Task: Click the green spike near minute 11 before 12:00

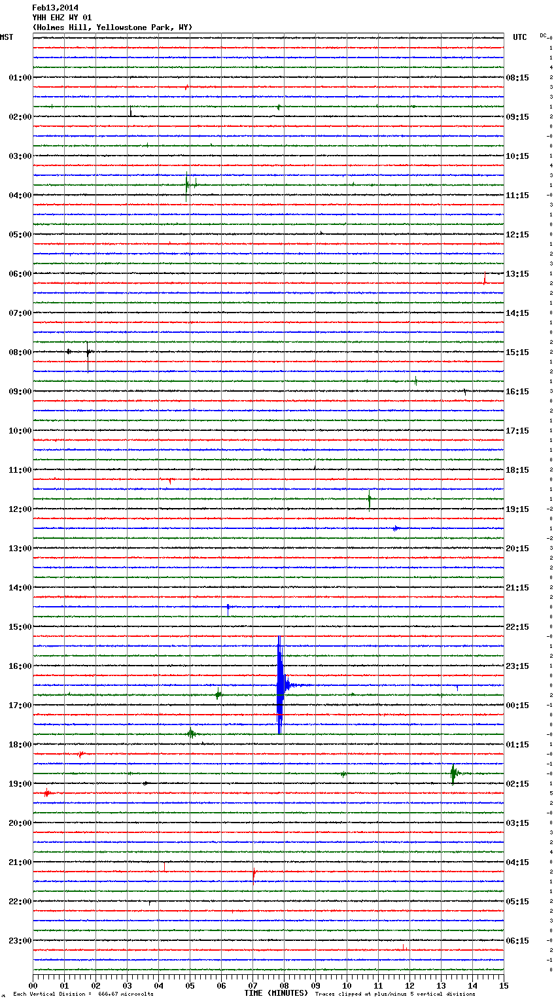Action: [370, 501]
